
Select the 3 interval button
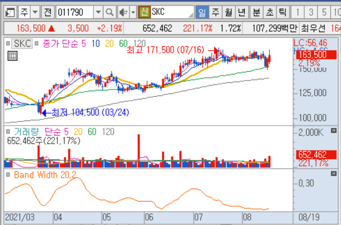tap(311, 12)
